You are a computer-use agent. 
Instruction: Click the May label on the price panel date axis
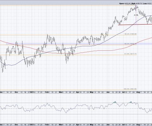click(92, 92)
